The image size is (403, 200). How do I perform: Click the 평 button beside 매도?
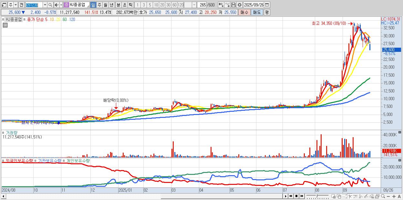267,12
